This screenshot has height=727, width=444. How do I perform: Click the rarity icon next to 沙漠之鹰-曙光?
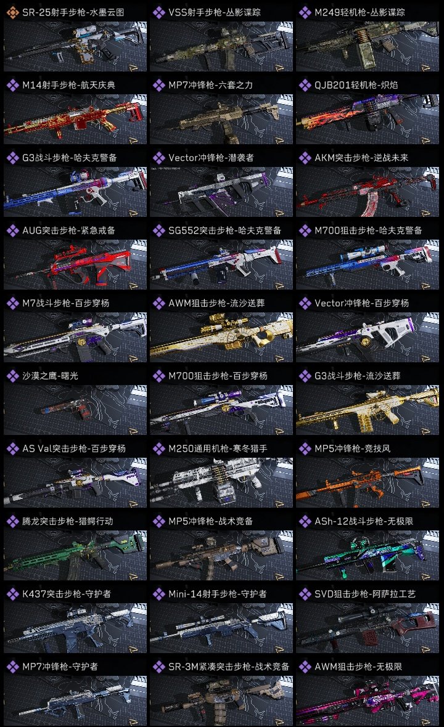pyautogui.click(x=12, y=376)
